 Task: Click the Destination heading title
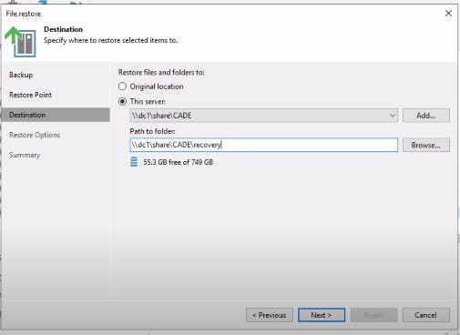[x=63, y=29]
